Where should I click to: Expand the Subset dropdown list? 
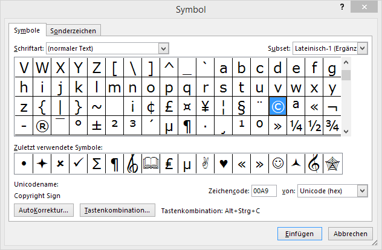[362, 48]
